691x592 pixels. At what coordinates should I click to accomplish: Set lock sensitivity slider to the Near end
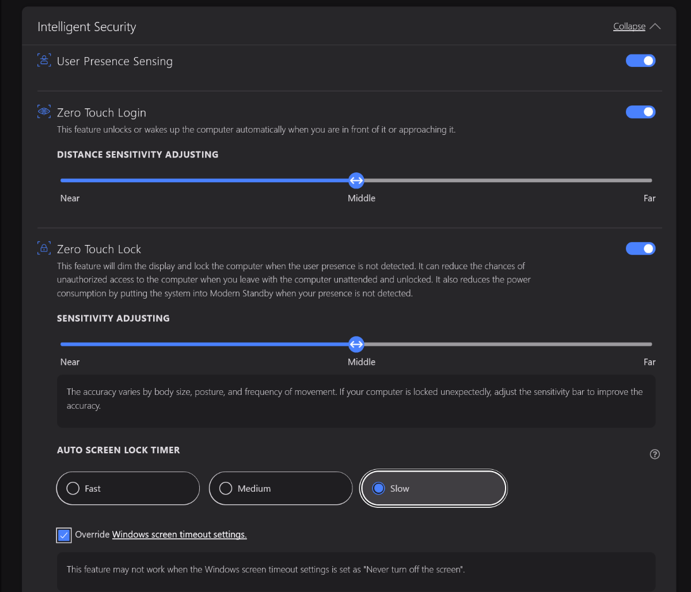(62, 344)
